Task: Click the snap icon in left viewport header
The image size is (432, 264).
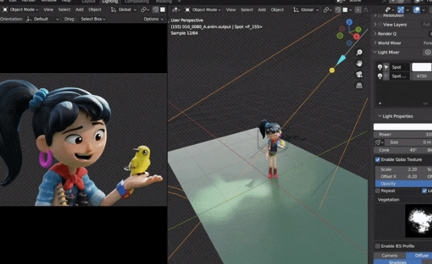Action: point(155,10)
